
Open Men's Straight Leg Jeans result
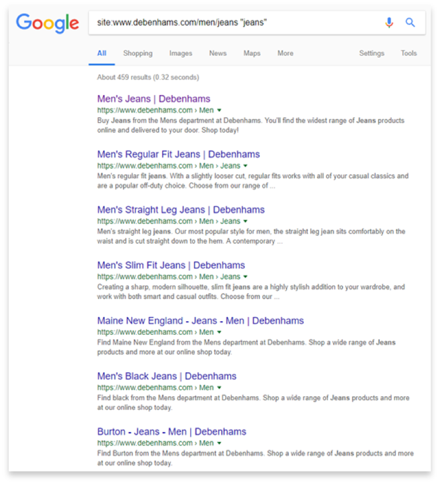pos(181,210)
